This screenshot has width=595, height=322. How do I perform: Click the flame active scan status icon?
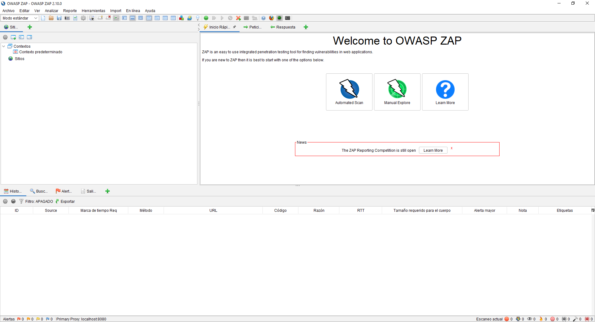click(x=541, y=319)
